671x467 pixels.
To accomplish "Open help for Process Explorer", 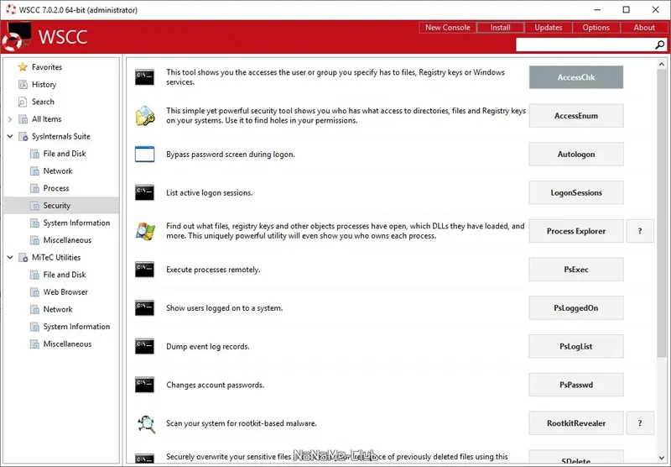I will pos(640,231).
